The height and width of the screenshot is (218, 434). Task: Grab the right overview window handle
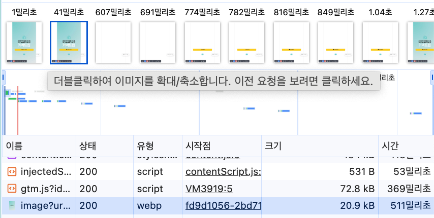tap(432, 78)
